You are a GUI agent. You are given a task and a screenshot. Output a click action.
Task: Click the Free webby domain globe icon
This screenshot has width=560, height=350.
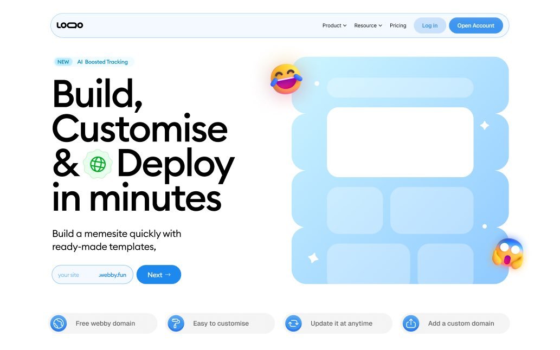click(59, 323)
